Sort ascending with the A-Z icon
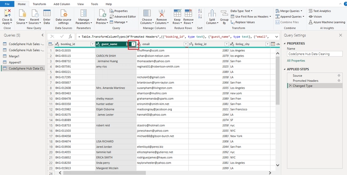Viewport: 347px width, 175px height. pyautogui.click(x=200, y=11)
